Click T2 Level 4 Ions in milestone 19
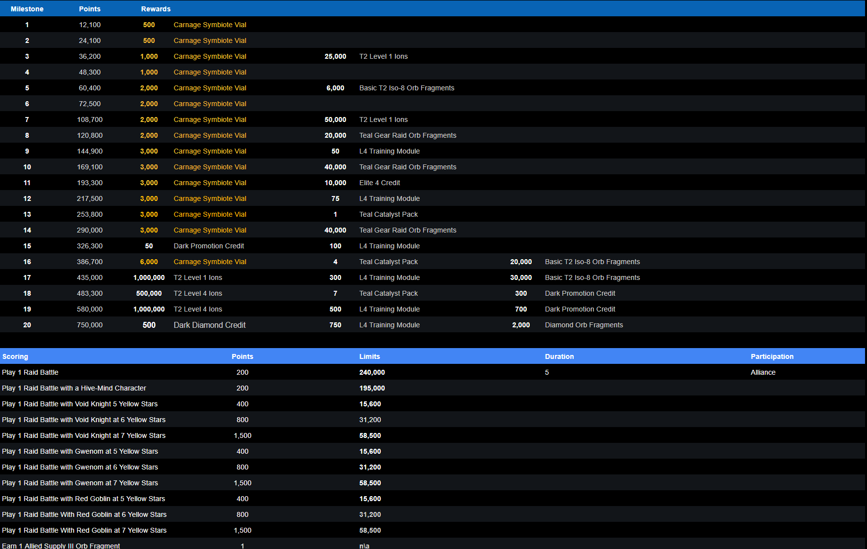The height and width of the screenshot is (549, 867). (197, 309)
